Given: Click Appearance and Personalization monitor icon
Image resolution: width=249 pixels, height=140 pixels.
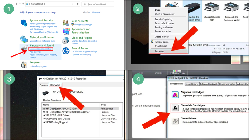Looking at the screenshot, I should (66, 31).
